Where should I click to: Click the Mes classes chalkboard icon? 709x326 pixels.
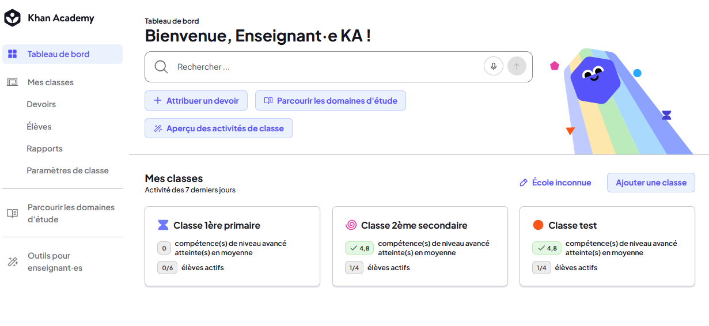12,82
